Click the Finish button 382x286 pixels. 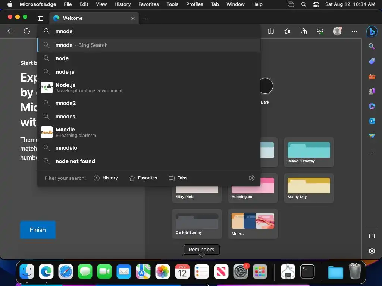pyautogui.click(x=38, y=230)
